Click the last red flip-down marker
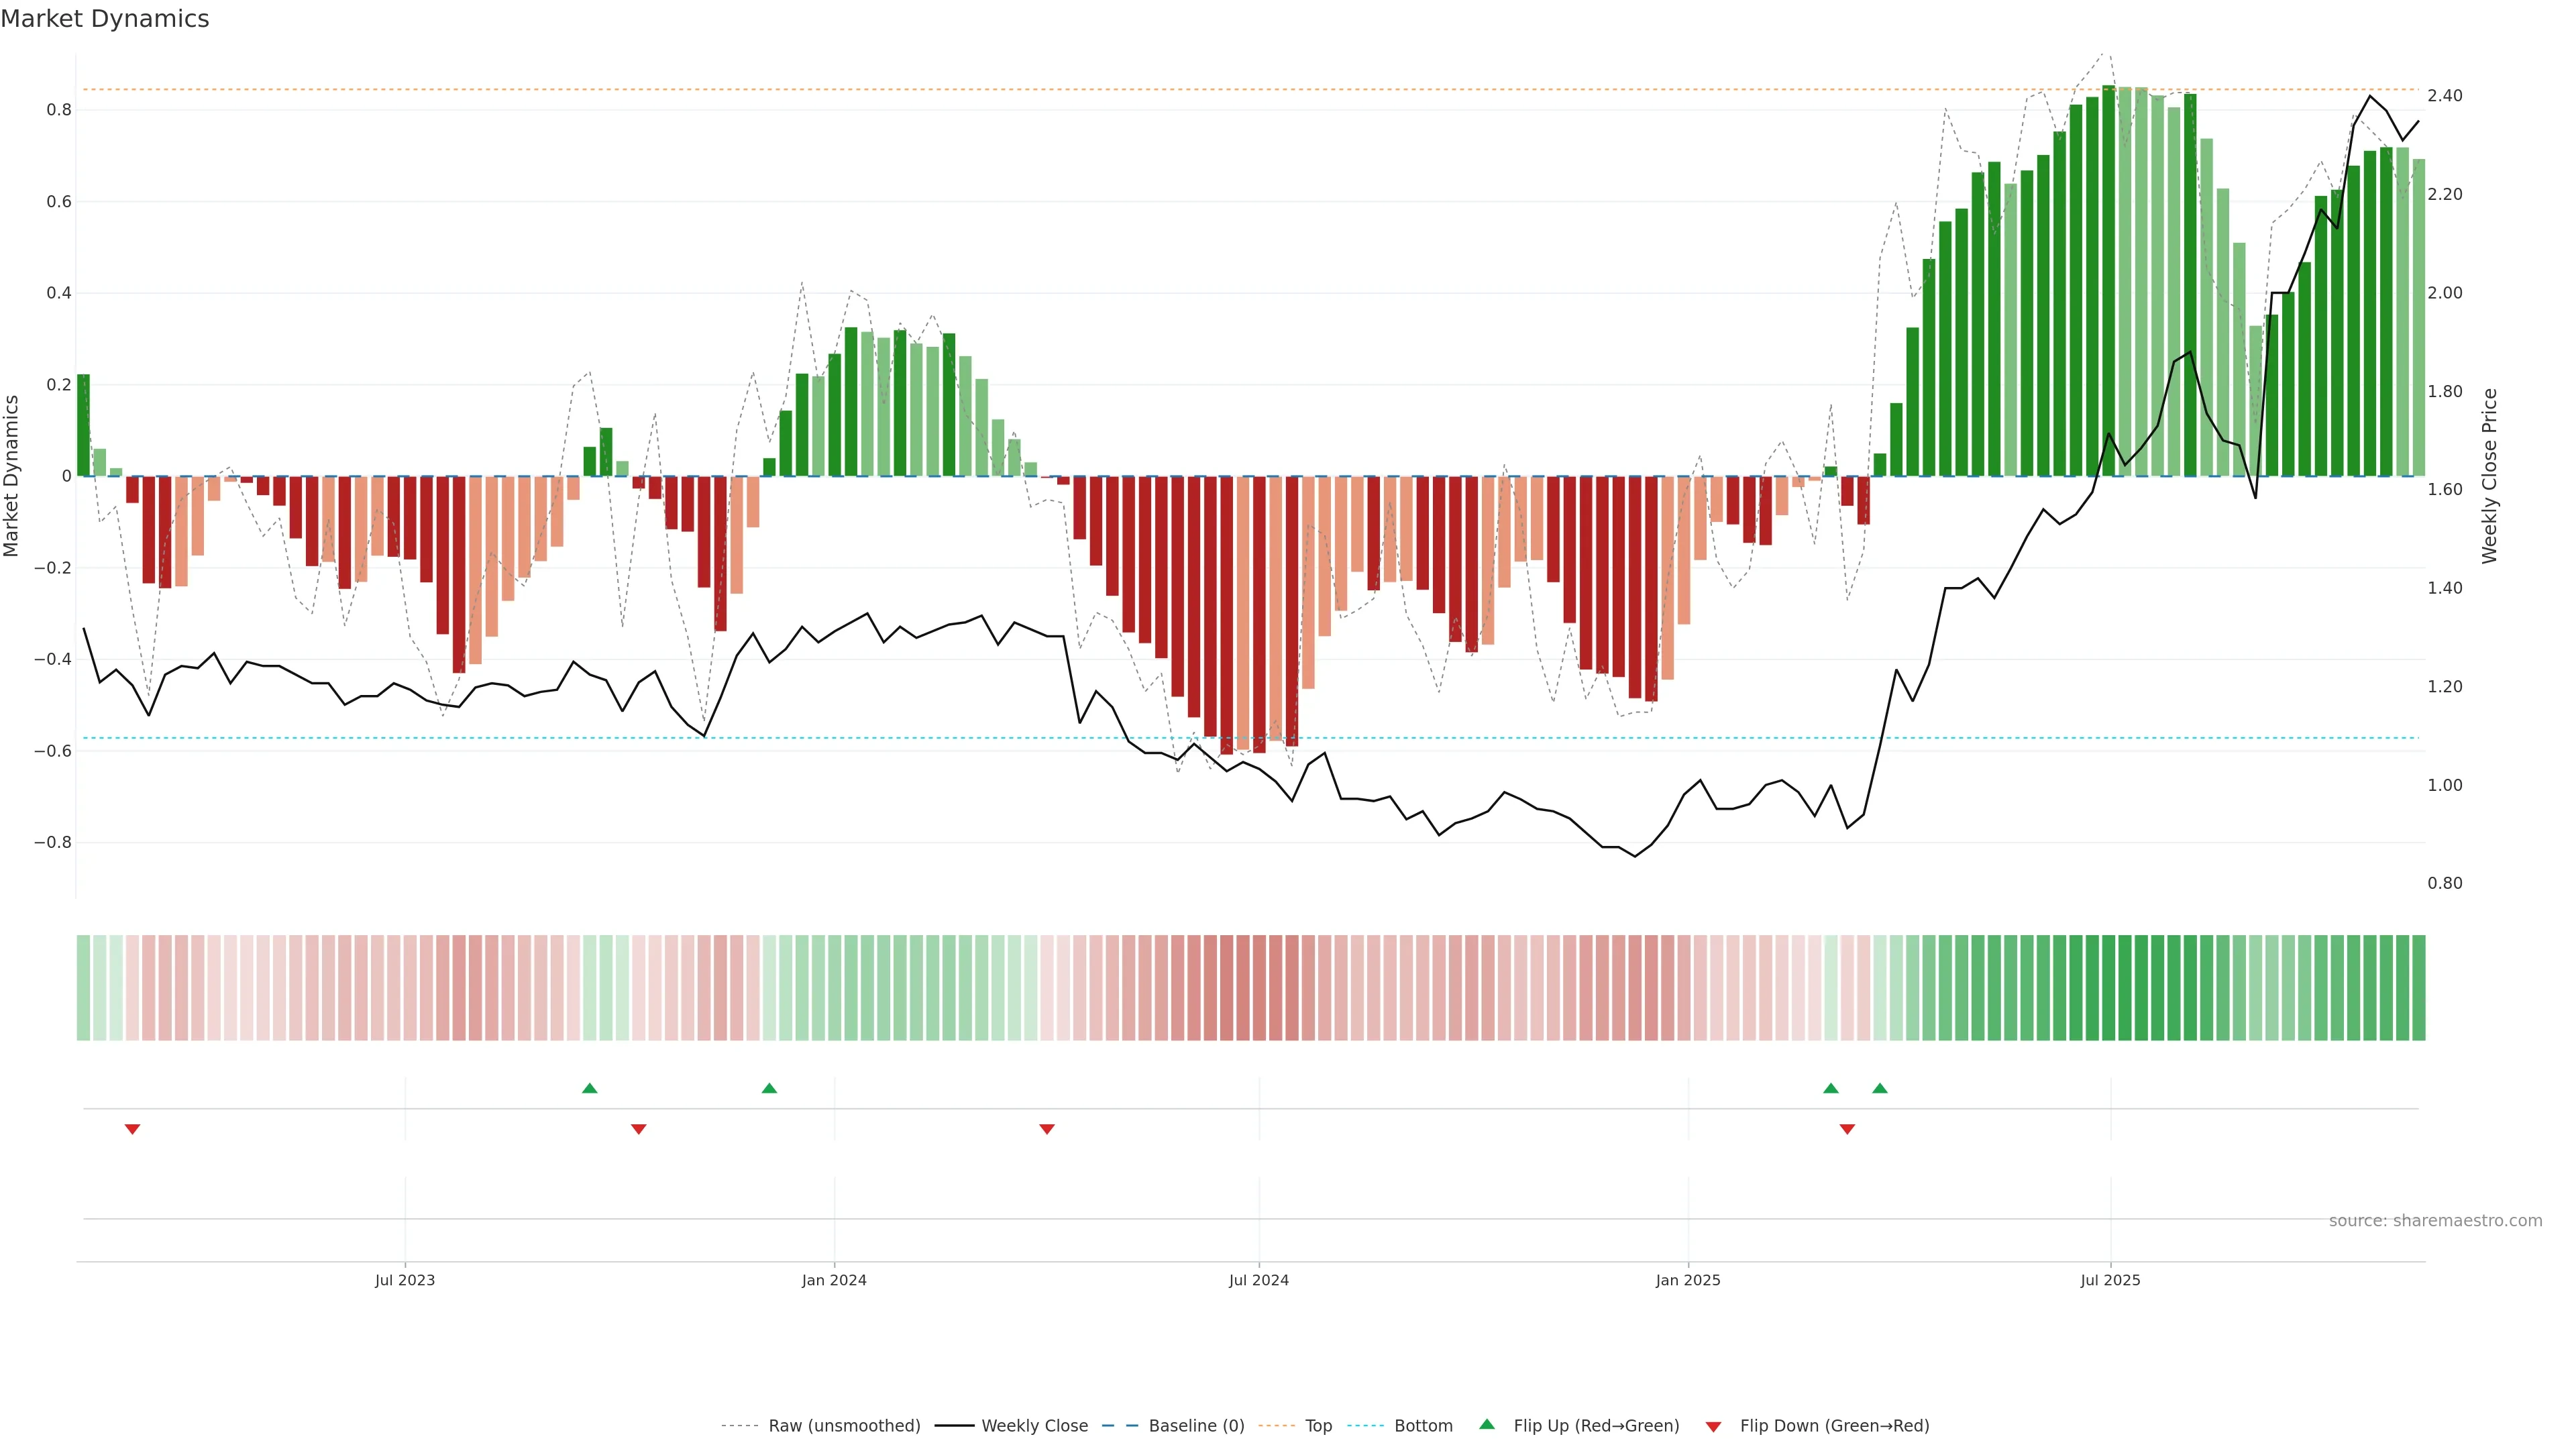 [1847, 1129]
